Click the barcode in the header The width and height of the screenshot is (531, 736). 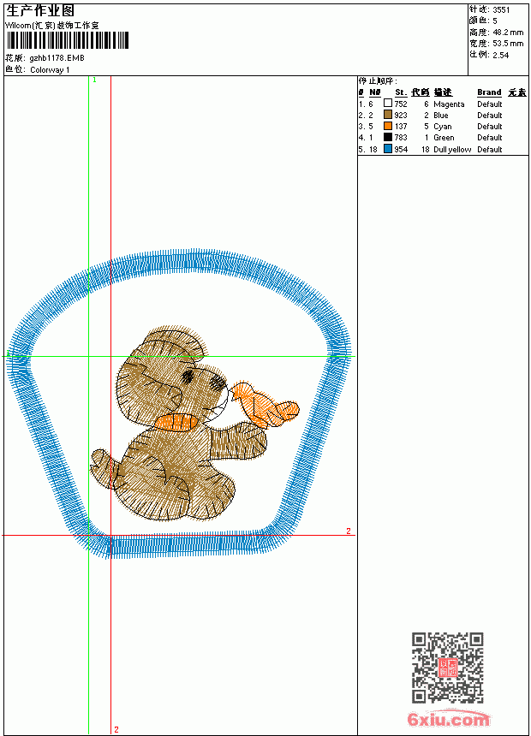pyautogui.click(x=68, y=40)
